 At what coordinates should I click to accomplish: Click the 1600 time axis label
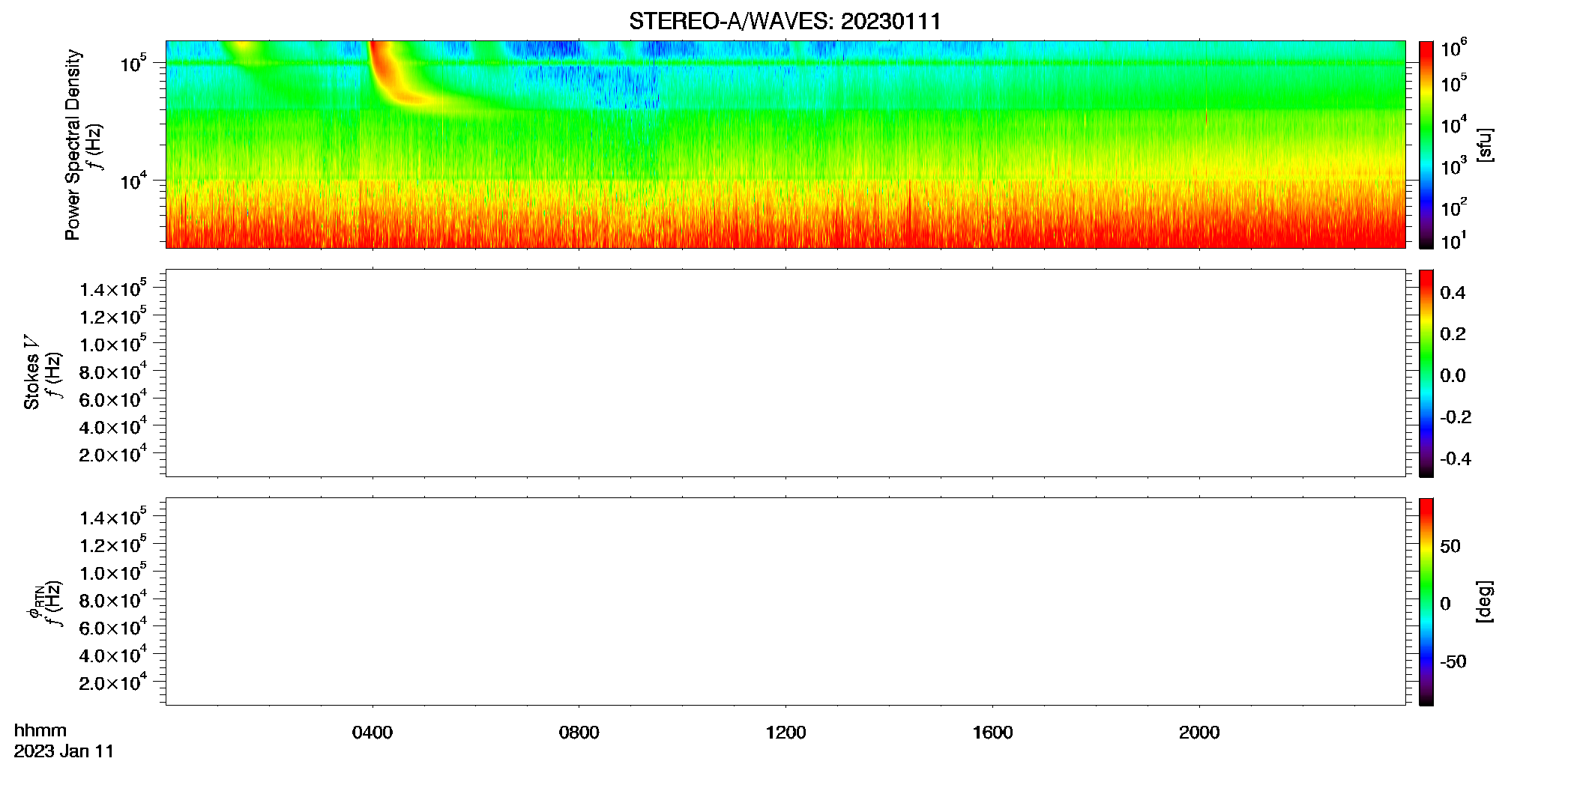pos(992,733)
